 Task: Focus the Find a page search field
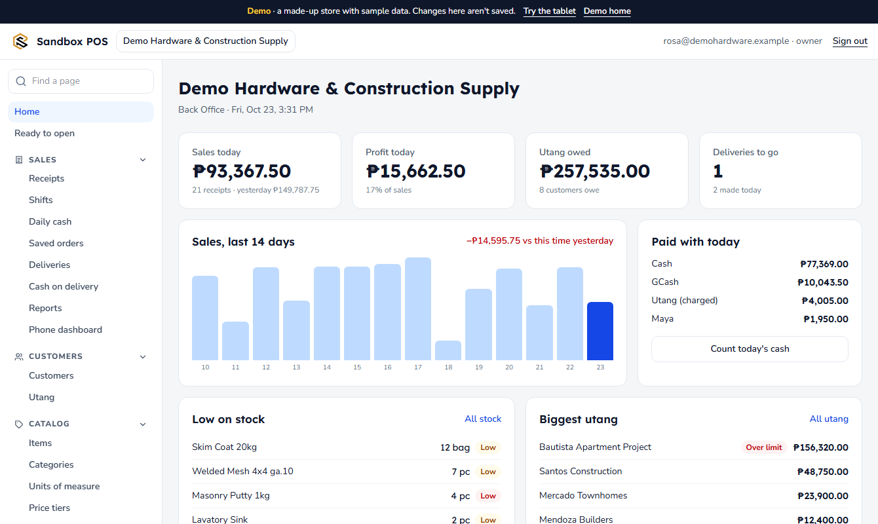[x=81, y=81]
